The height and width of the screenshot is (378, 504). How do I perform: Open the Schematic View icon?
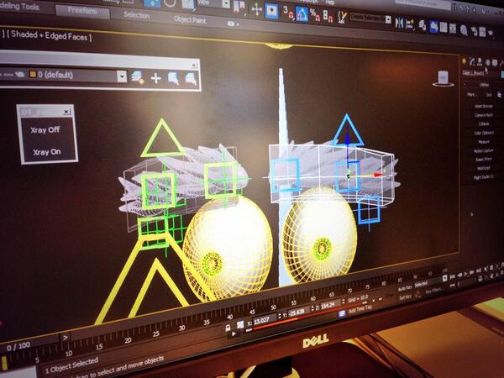(453, 29)
